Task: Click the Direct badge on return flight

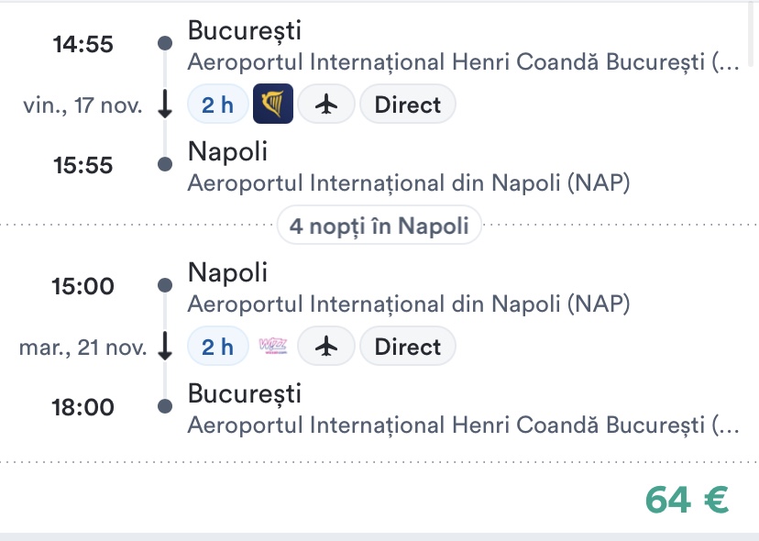Action: (x=408, y=347)
